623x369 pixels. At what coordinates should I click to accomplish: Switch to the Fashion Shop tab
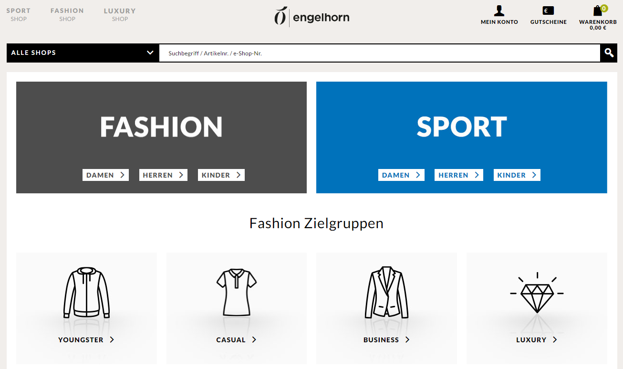pyautogui.click(x=67, y=14)
